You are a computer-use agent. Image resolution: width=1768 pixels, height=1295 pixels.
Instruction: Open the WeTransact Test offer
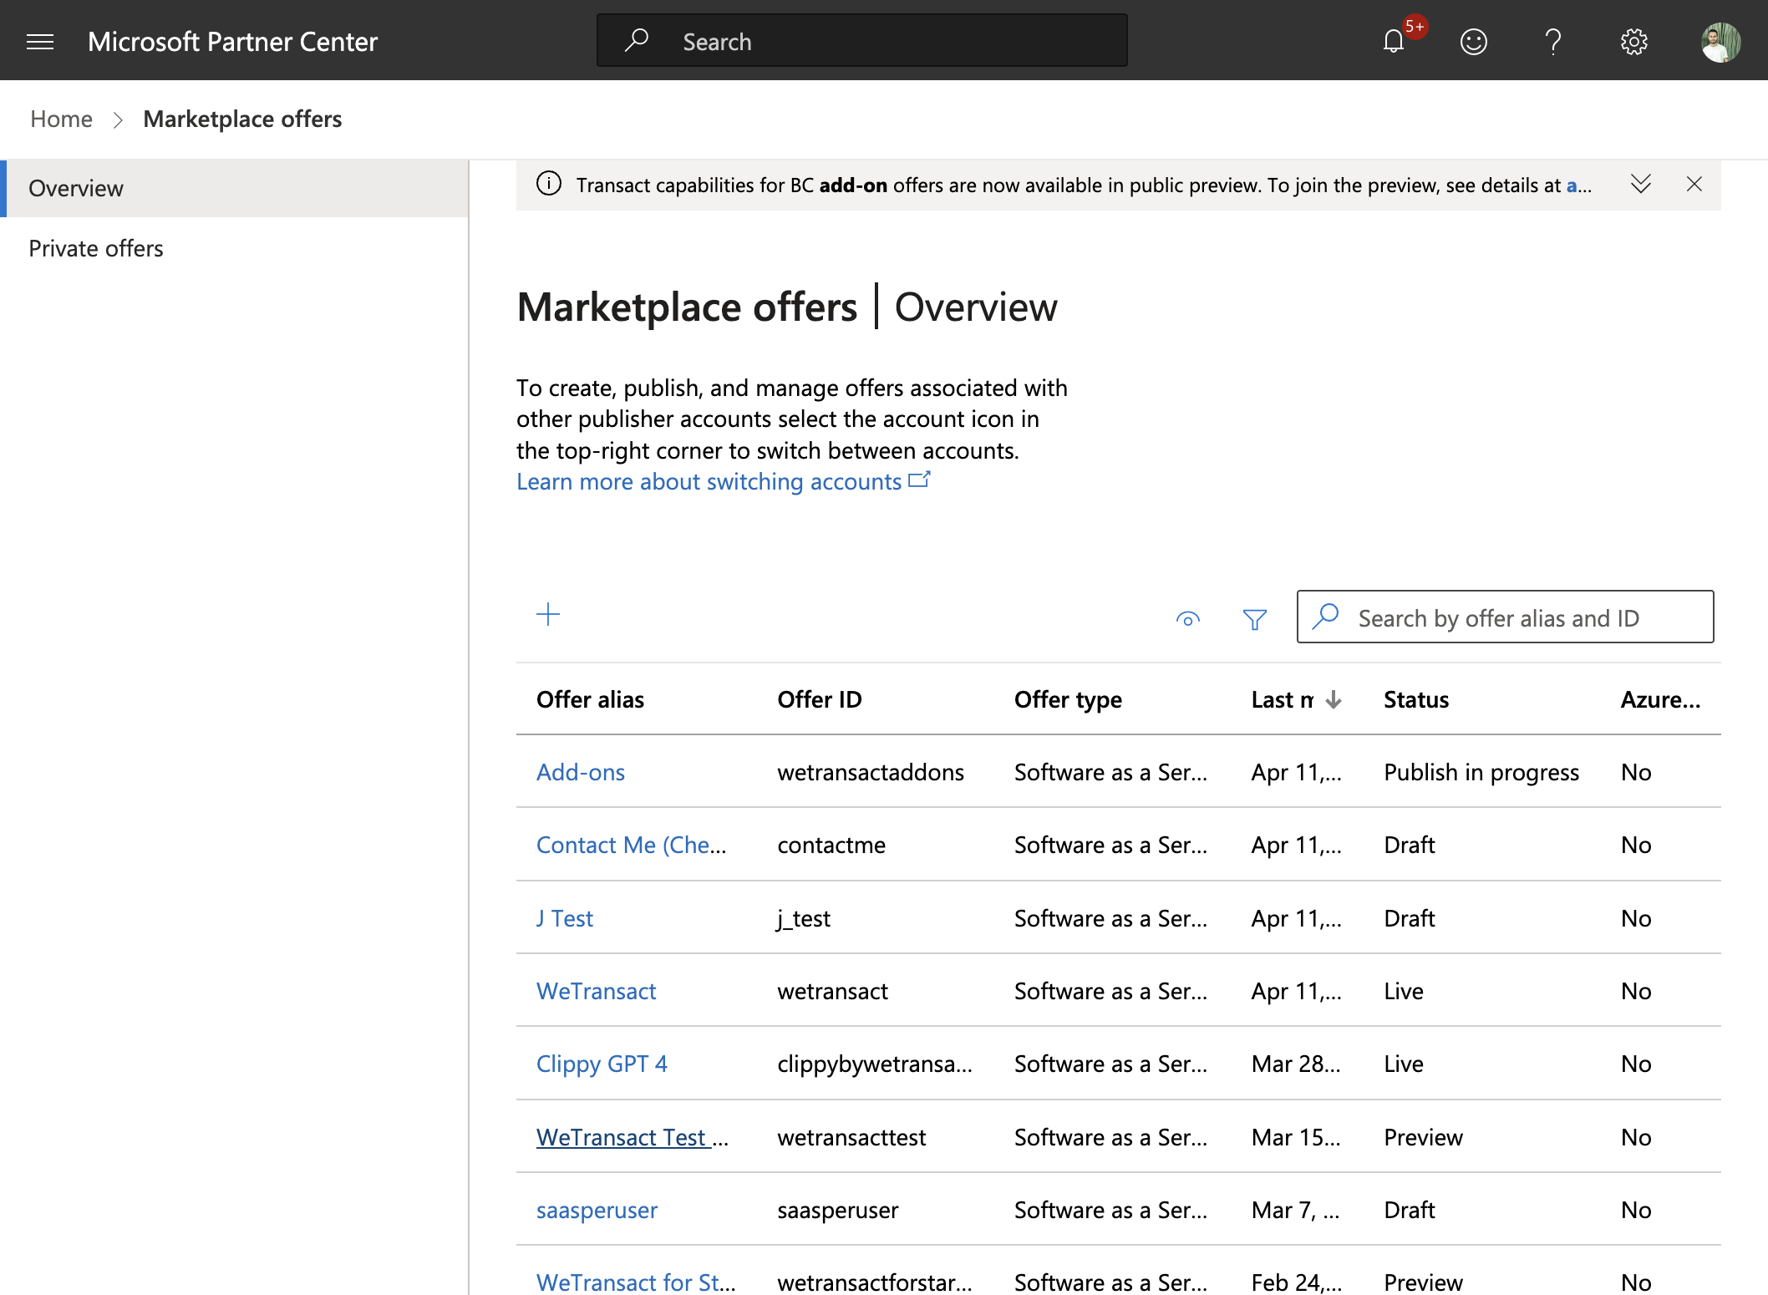coord(633,1137)
